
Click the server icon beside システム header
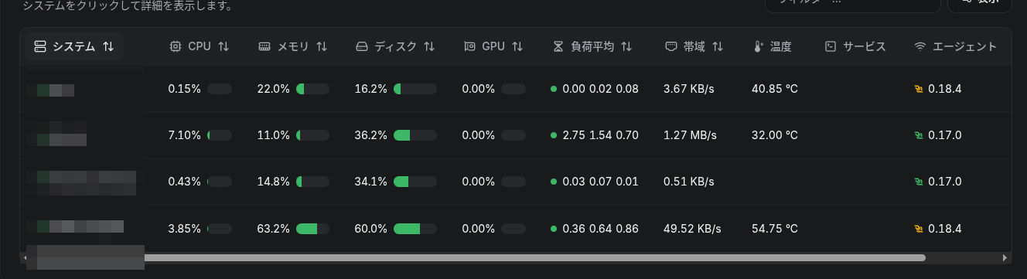[40, 47]
